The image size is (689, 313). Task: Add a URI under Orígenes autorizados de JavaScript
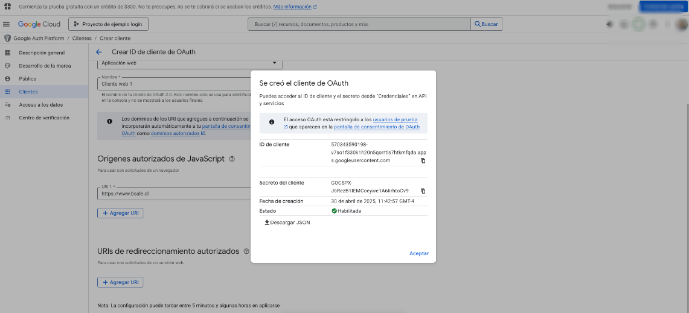click(120, 213)
